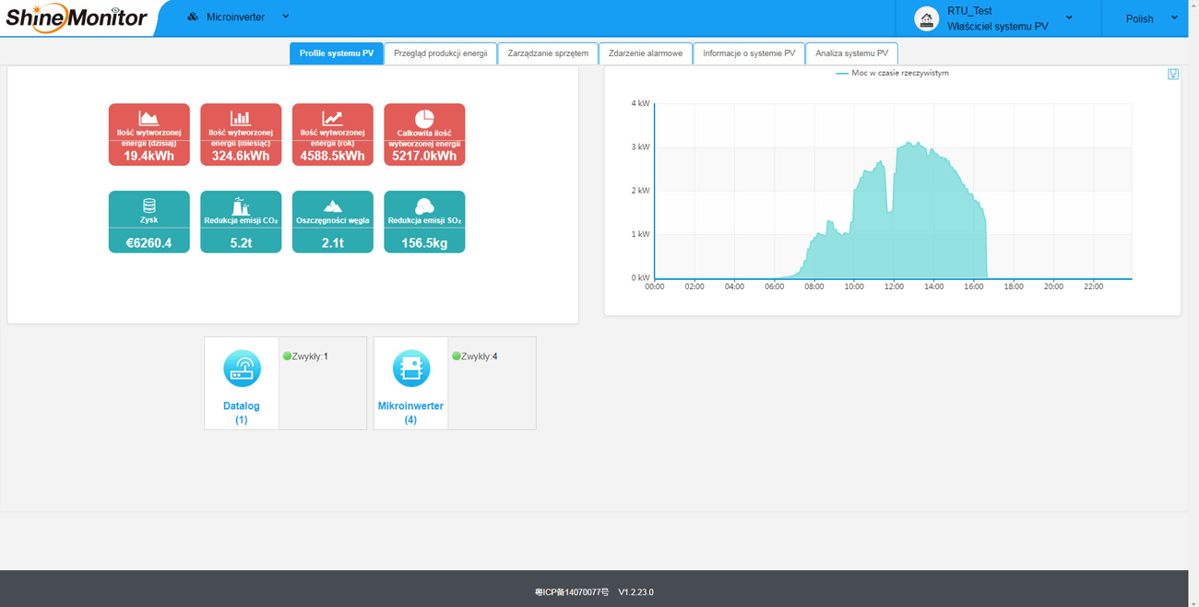Click the Datalog (1) link
Screen dimensions: 1199x607
242,413
